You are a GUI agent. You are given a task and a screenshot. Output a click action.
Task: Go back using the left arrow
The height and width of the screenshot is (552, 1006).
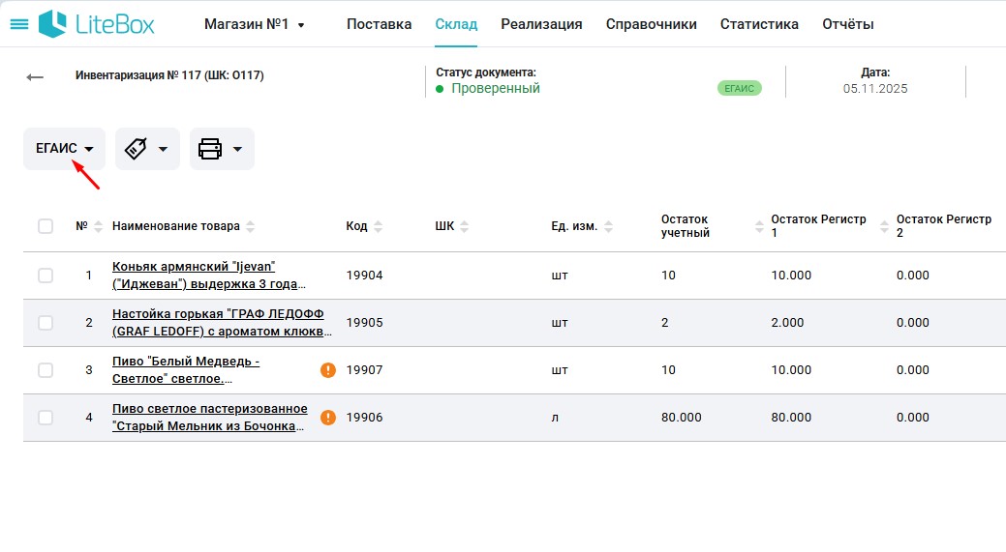(35, 77)
